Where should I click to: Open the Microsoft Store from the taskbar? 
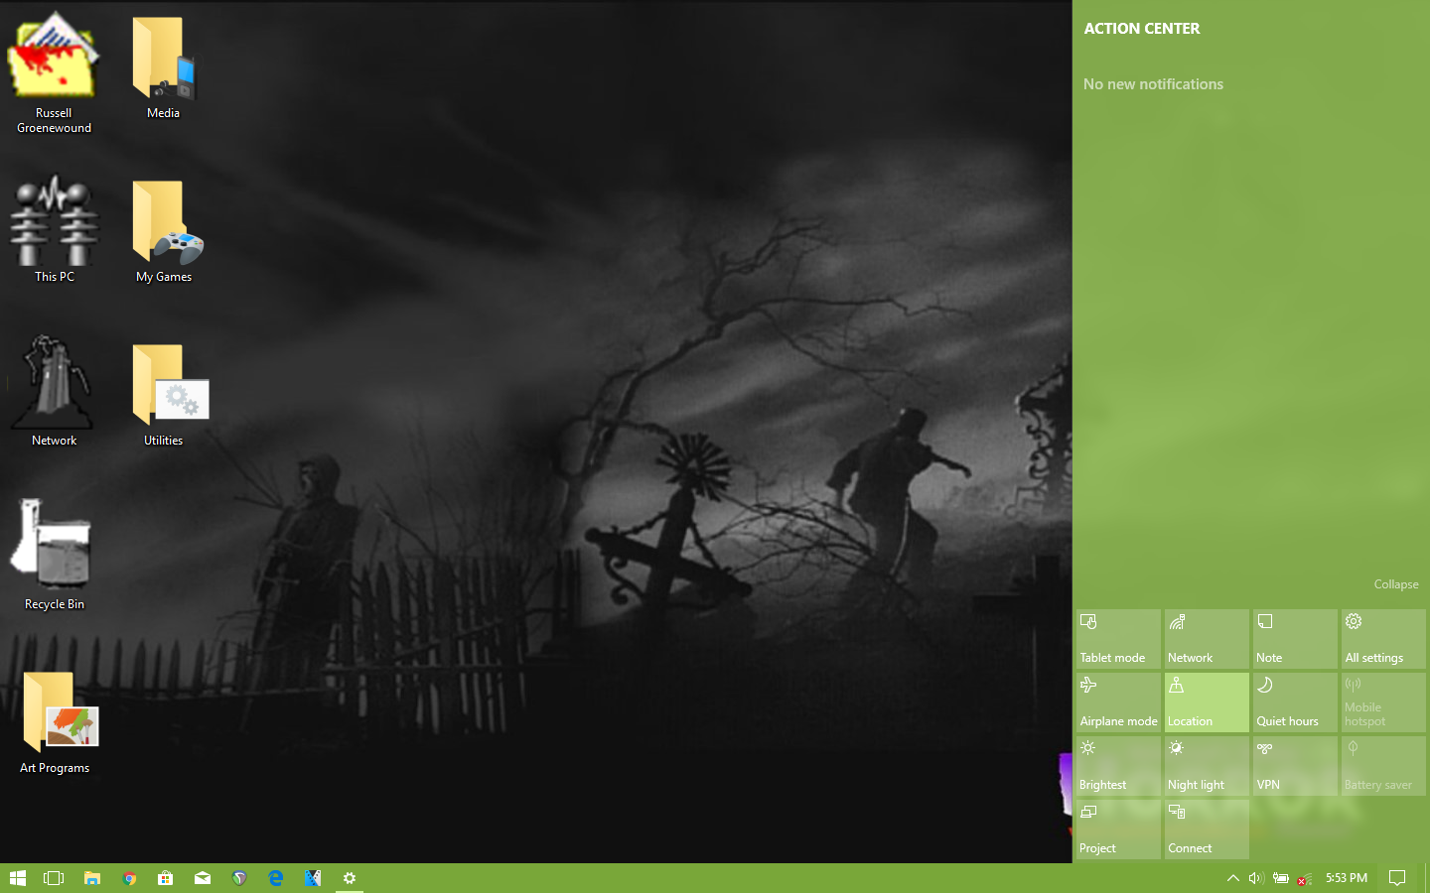tap(166, 878)
